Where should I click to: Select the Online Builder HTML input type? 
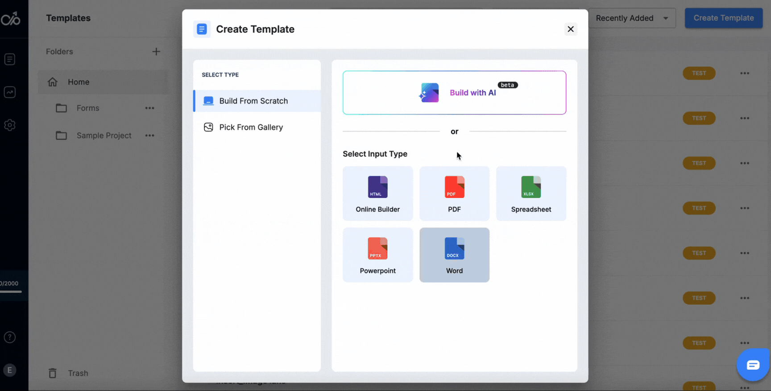click(x=377, y=193)
